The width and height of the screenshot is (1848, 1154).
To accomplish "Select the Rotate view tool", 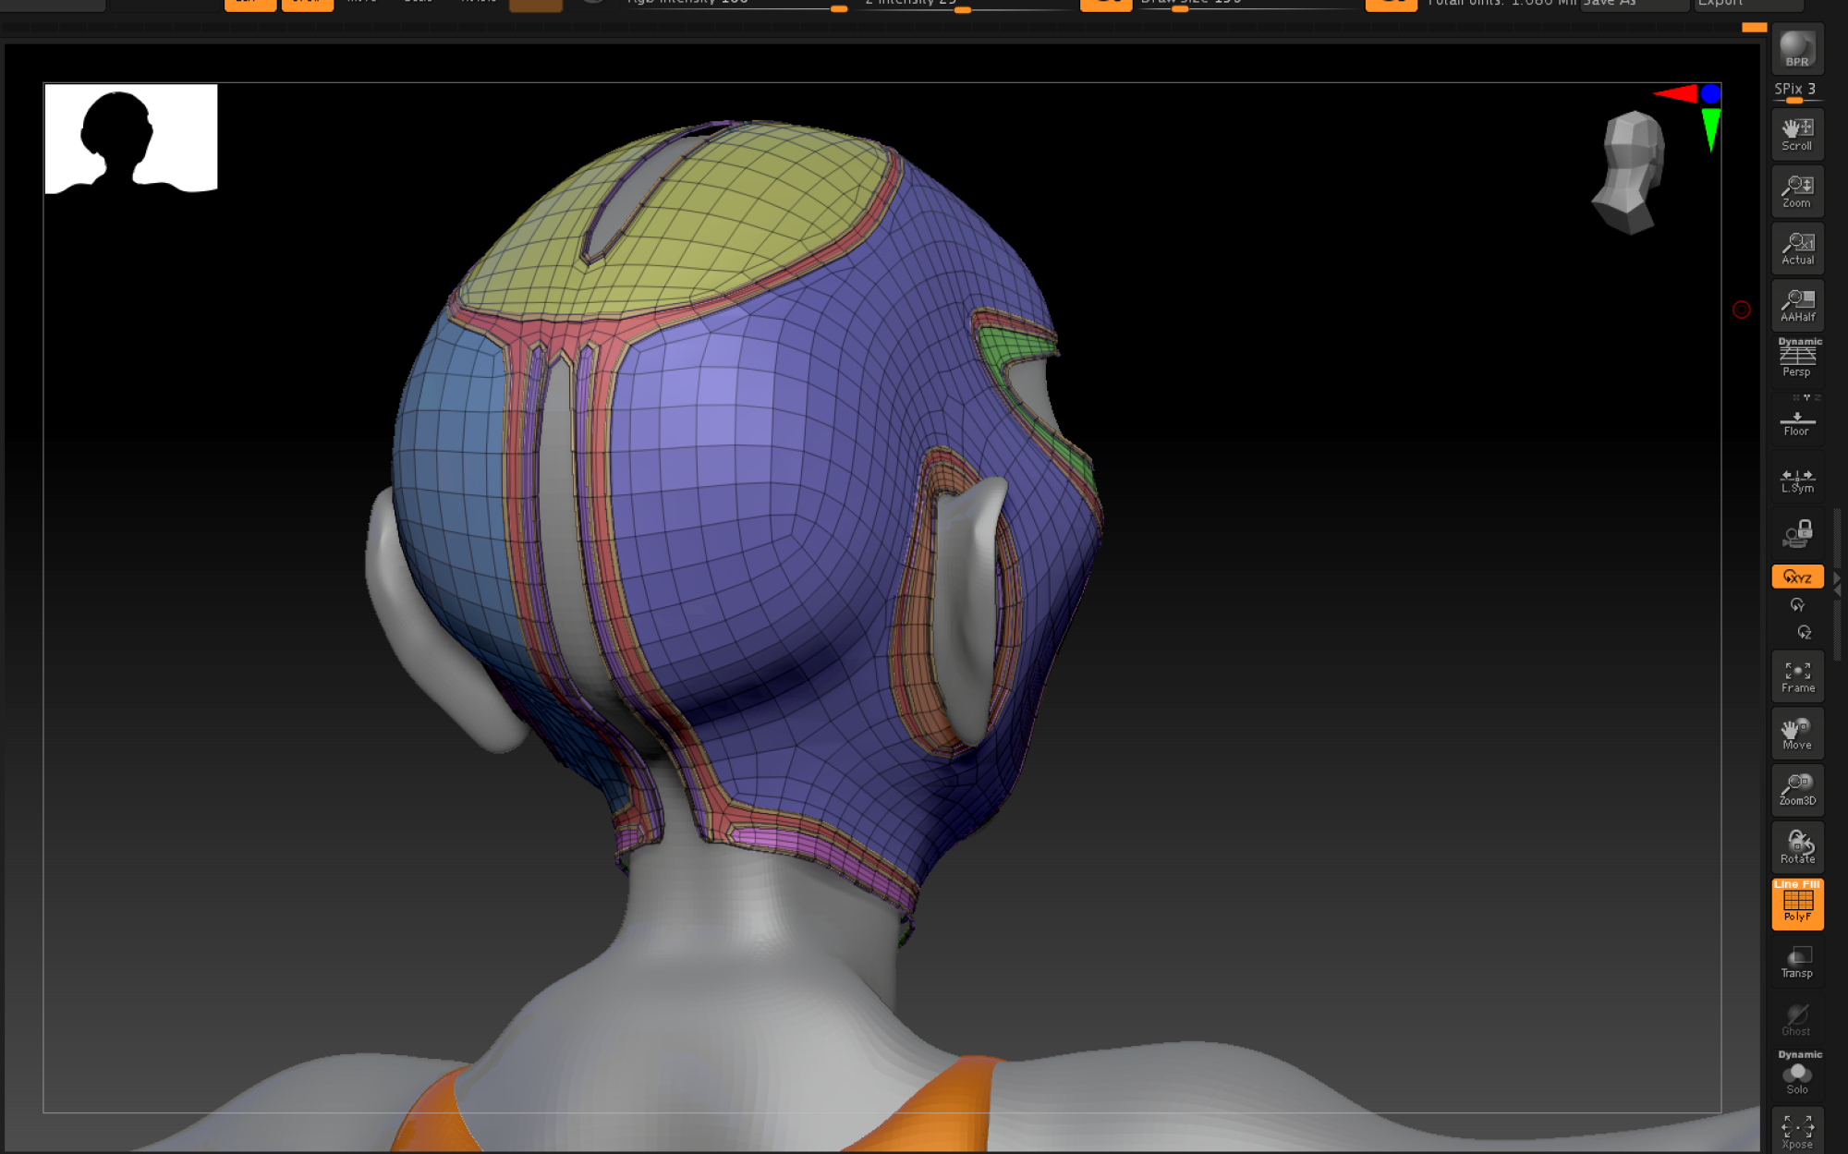I will coord(1797,847).
